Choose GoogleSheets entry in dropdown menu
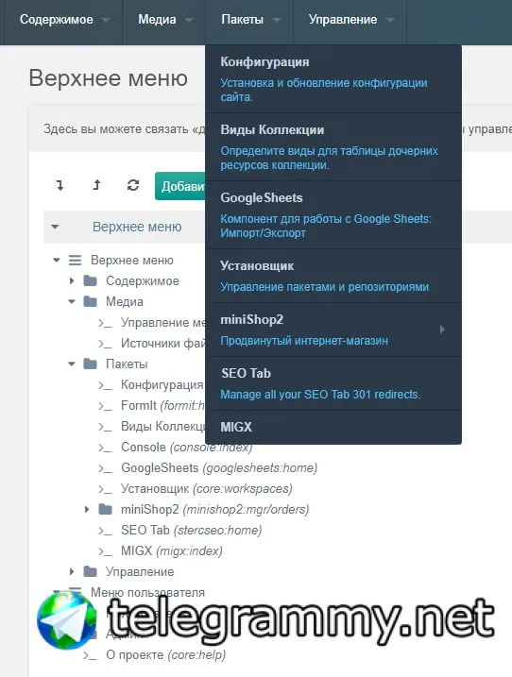 click(x=333, y=215)
